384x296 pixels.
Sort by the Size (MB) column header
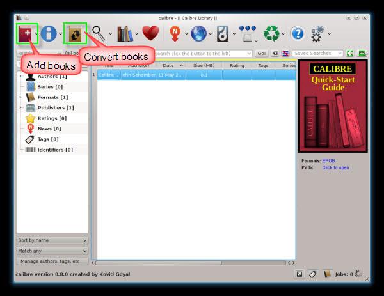(204, 66)
